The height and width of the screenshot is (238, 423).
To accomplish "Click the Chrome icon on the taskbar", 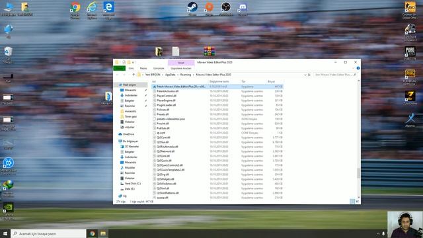I will [92, 233].
